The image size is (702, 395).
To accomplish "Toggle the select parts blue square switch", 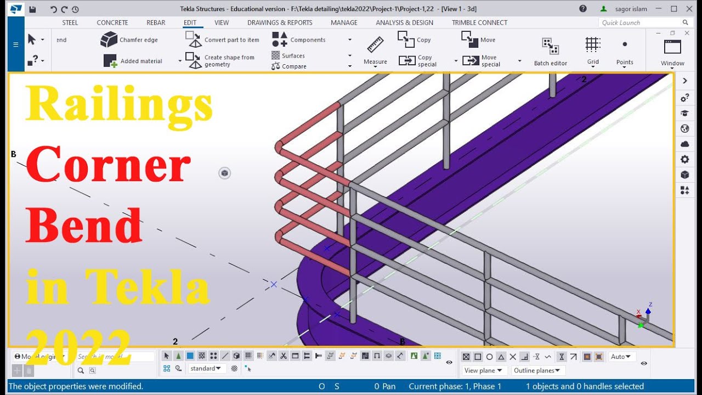I will [x=190, y=356].
